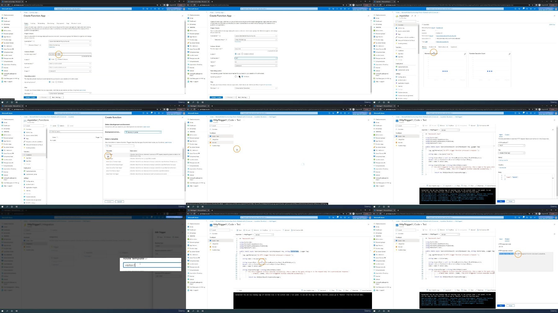
Task: Click Route template field showing visitor/
Action: pos(152,265)
